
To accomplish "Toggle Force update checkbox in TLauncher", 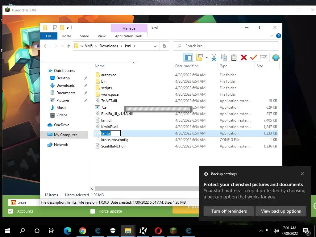I will click(93, 211).
